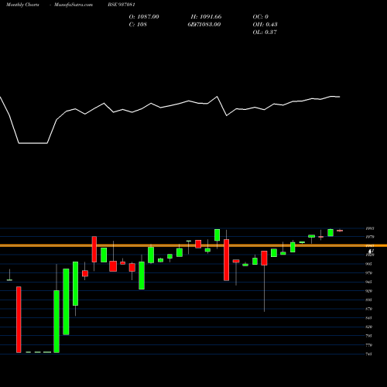Click the 'O: 1087.00' open value
Viewport: 387px width, 387px height.
point(144,17)
